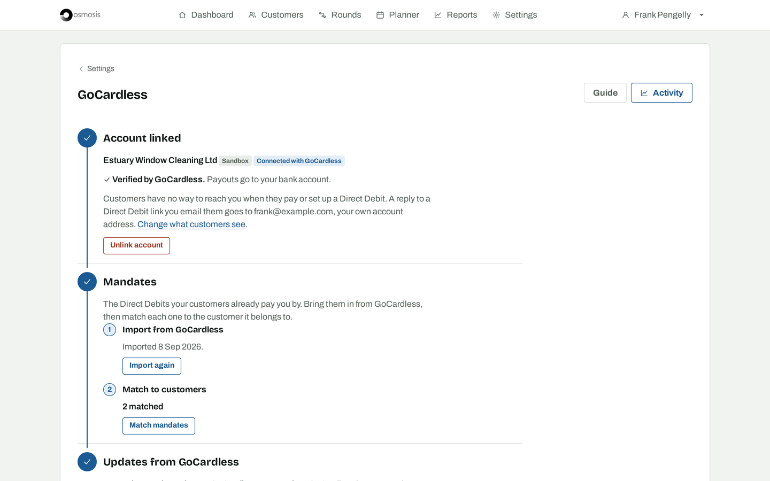Click the Customers people icon
This screenshot has width=770, height=481.
[252, 15]
